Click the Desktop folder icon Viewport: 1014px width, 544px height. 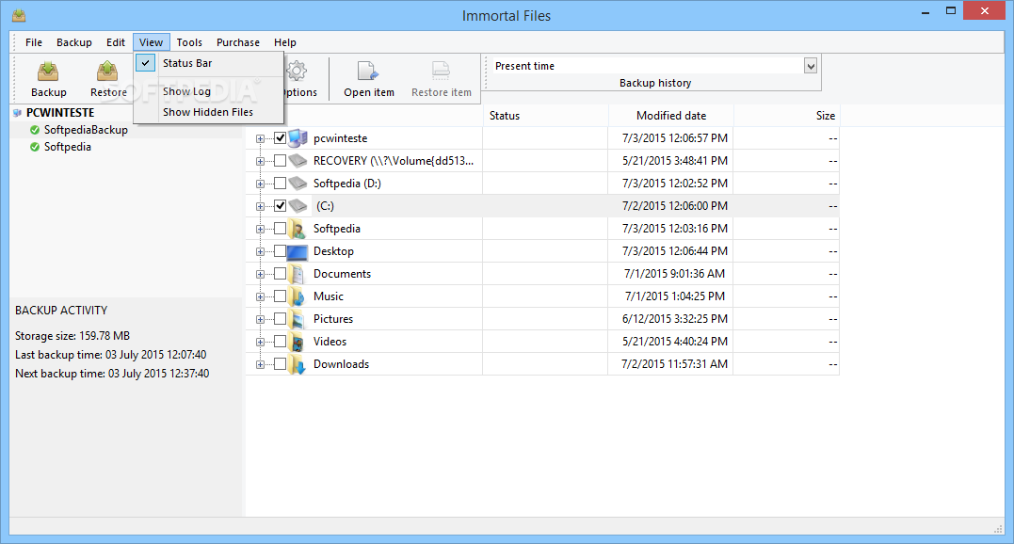click(x=297, y=251)
